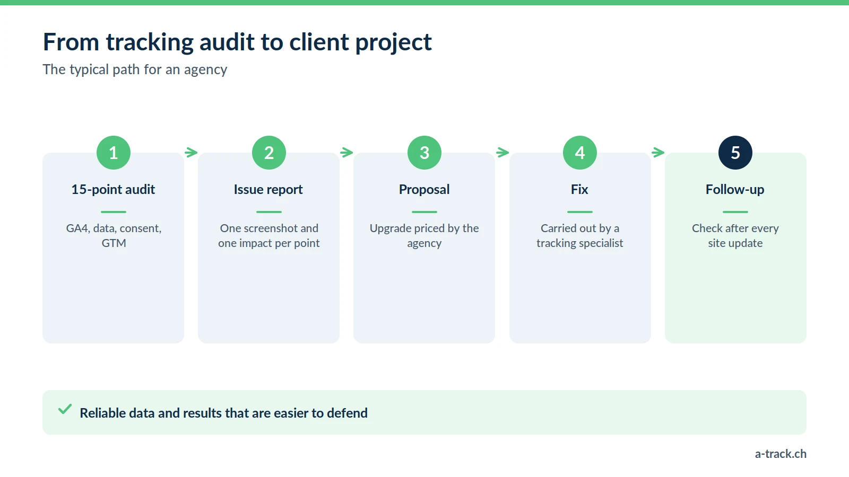Screen dimensions: 849x477
Task: Click the dark step 5 number circle
Action: [735, 153]
